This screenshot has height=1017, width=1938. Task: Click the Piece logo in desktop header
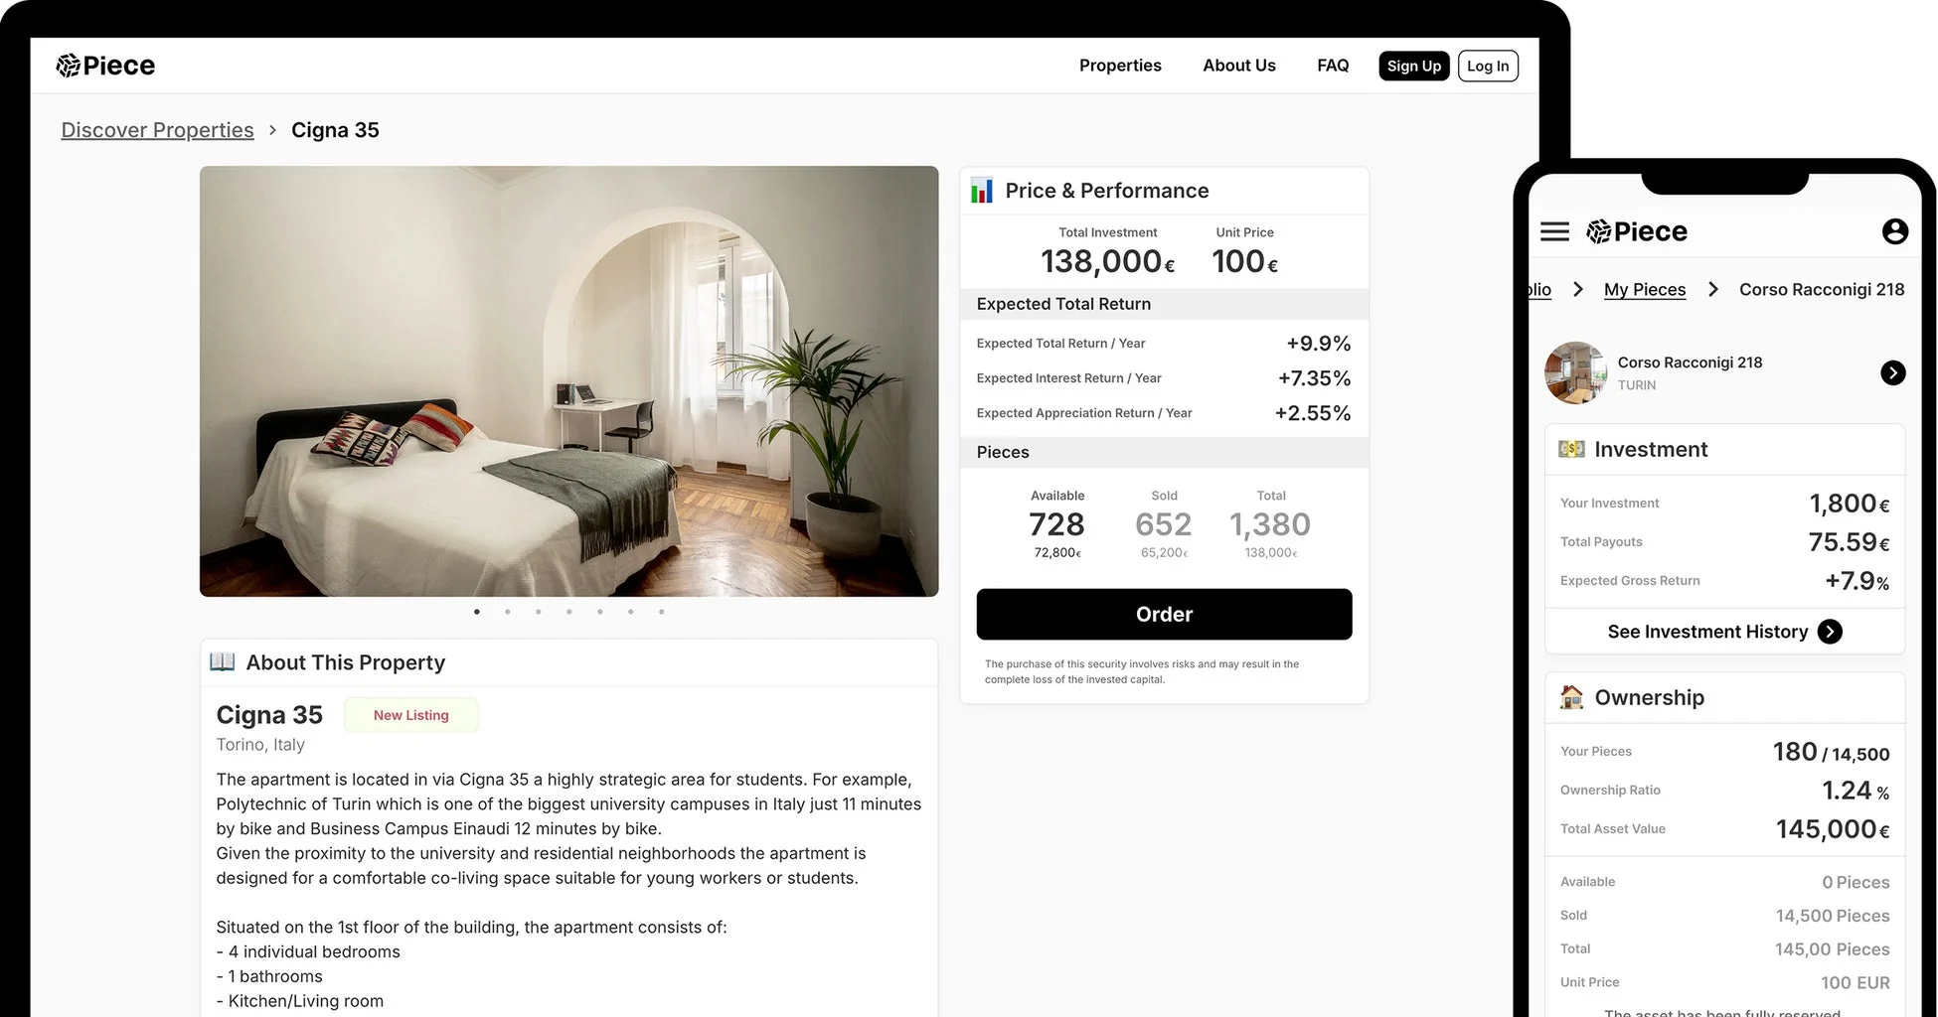click(105, 66)
